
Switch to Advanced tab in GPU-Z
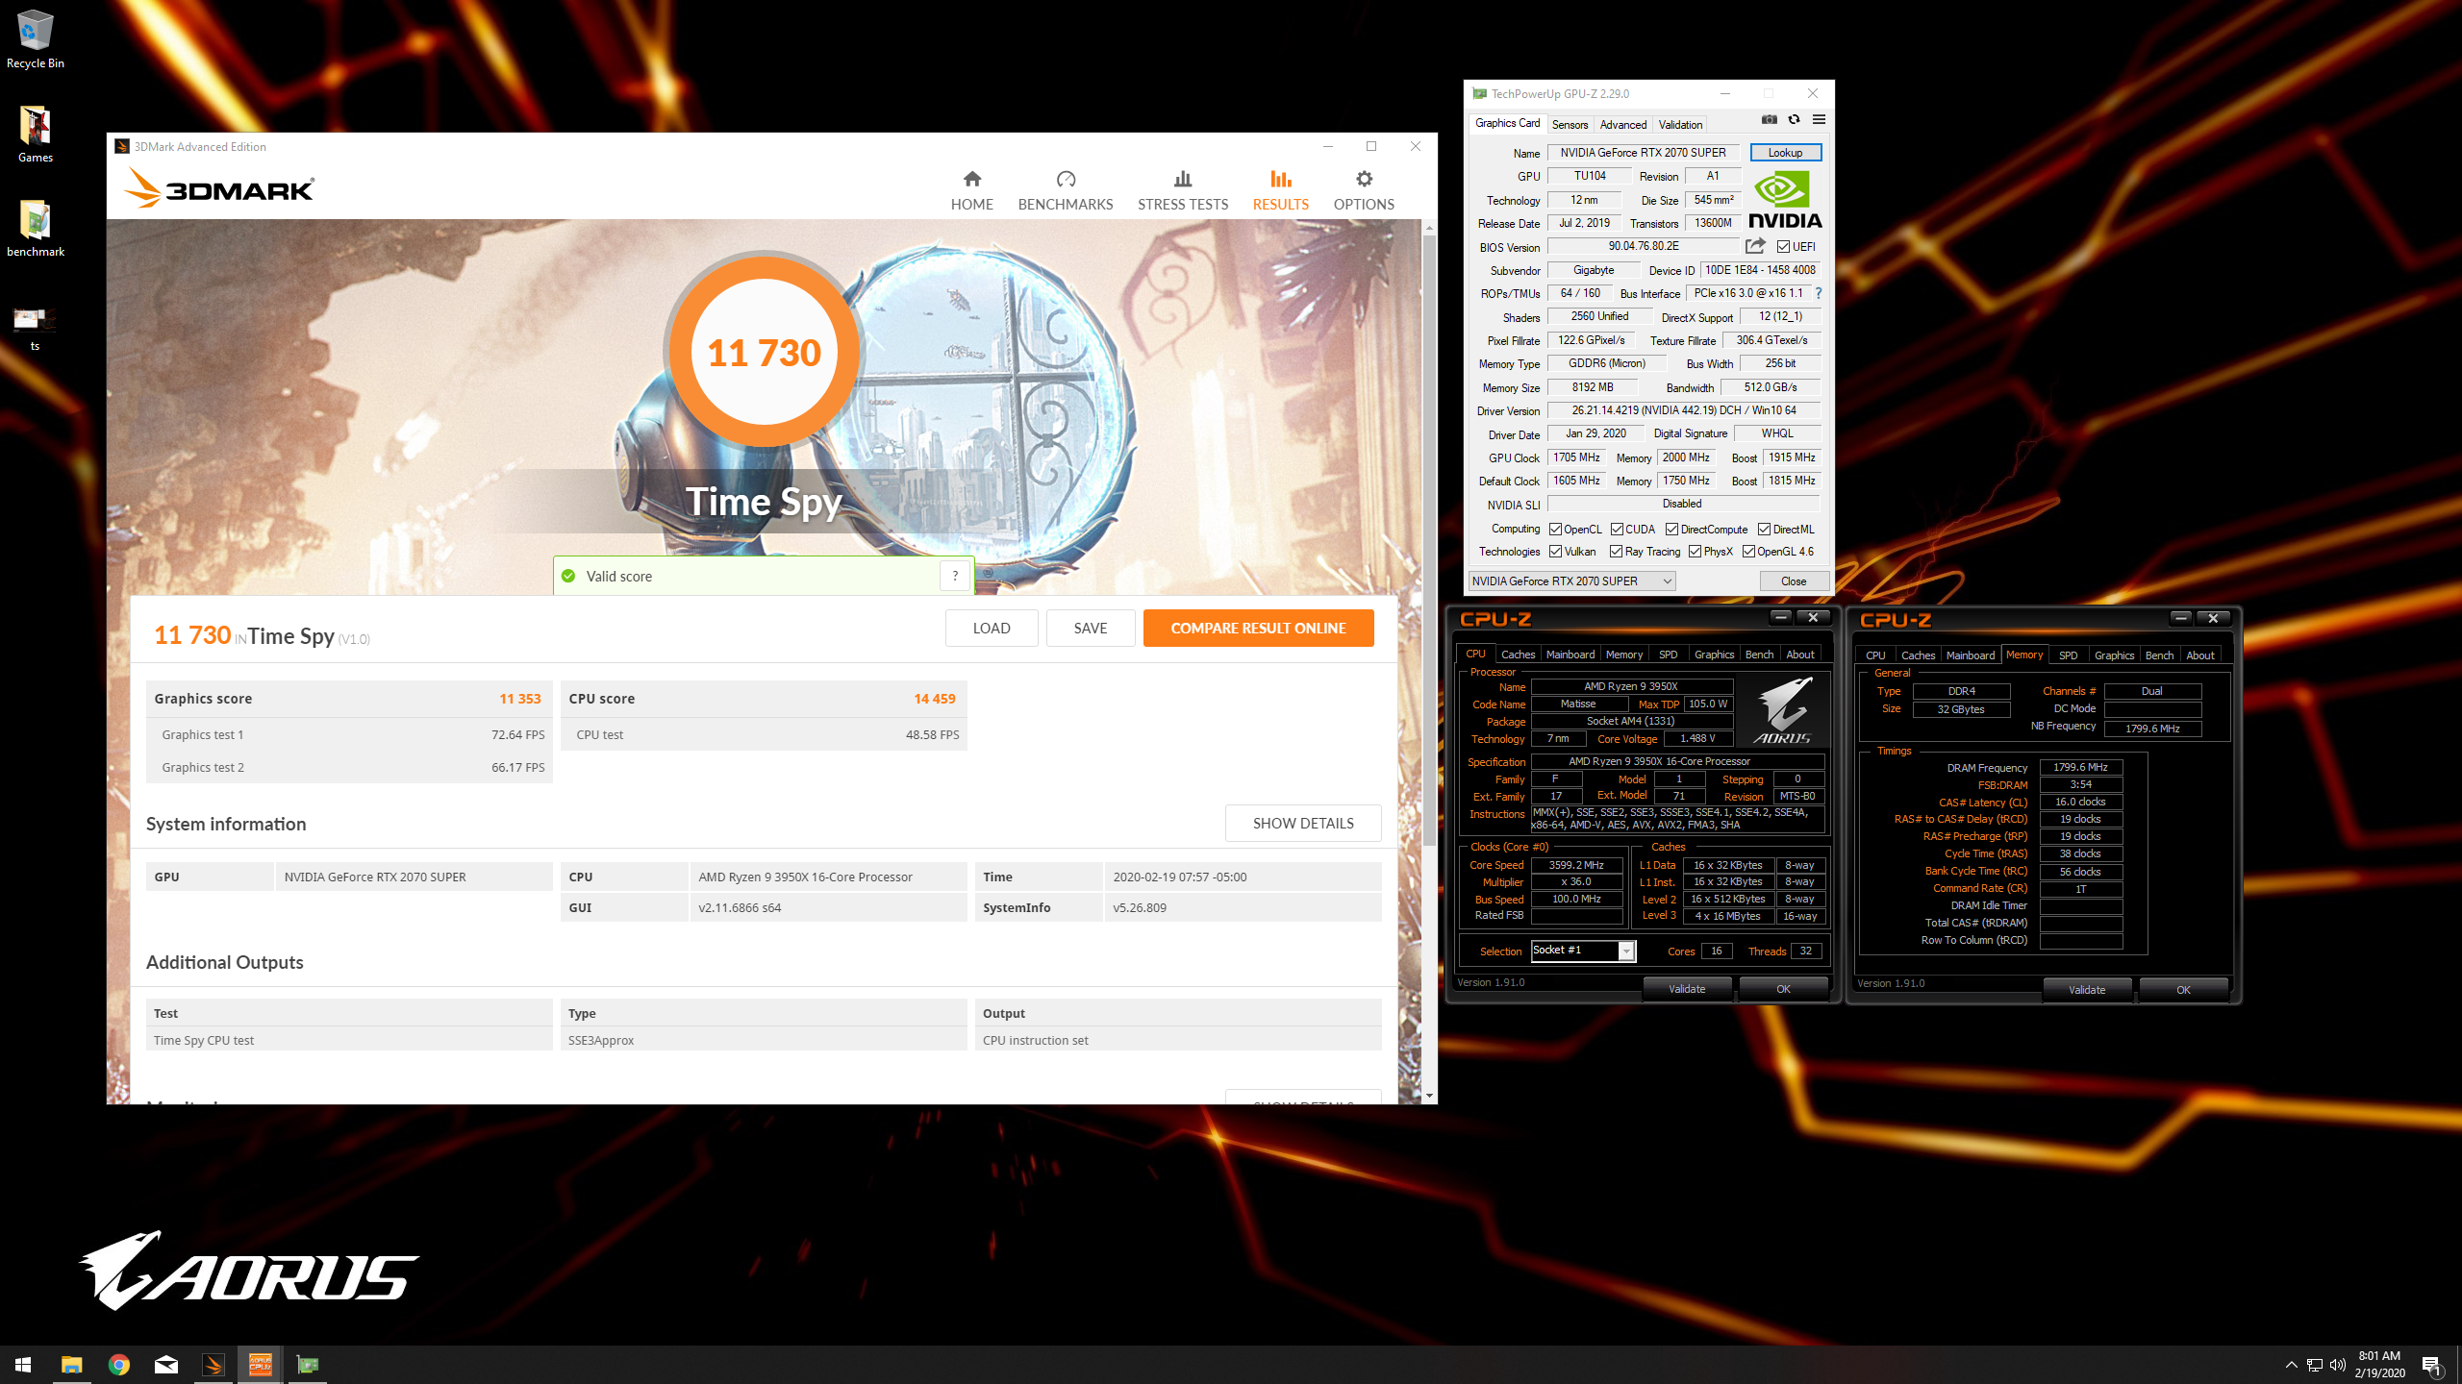pyautogui.click(x=1623, y=125)
